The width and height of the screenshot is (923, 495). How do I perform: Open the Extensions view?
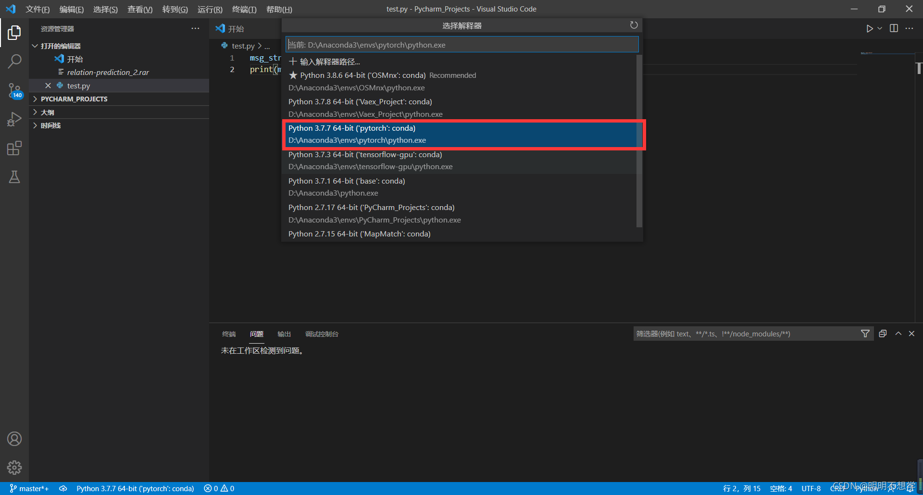coord(14,148)
